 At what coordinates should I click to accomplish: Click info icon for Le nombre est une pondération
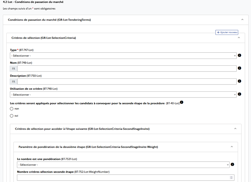point(232,164)
